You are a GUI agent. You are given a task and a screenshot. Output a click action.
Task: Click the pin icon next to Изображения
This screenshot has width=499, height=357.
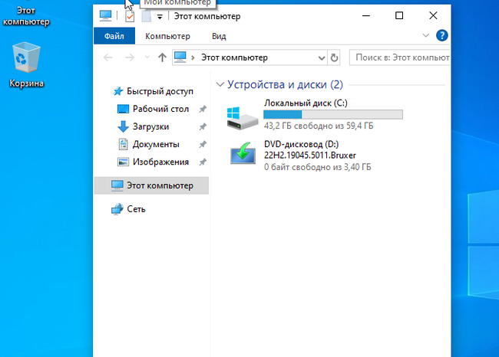(203, 162)
